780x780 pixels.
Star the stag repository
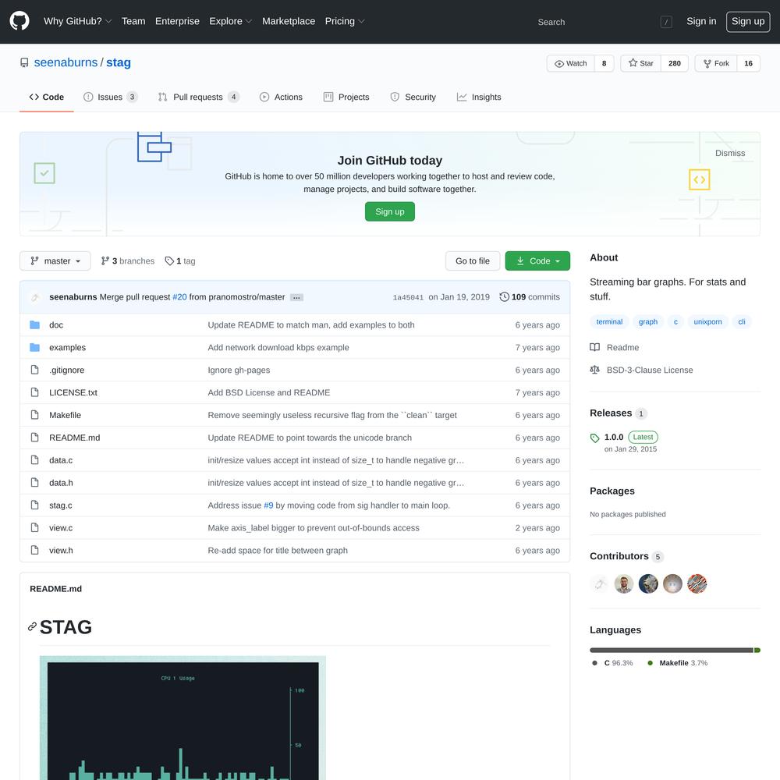pos(640,63)
